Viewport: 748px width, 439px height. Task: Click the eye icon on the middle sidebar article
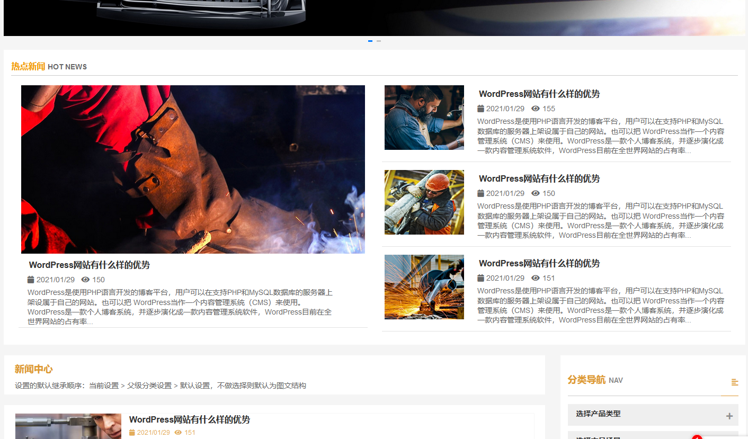click(537, 193)
